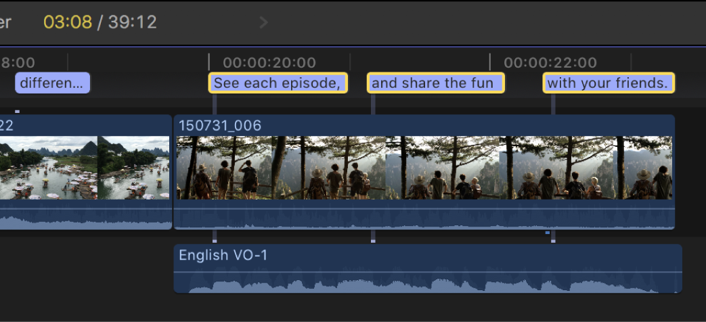Click the river boats clip thumbnail
Image resolution: width=706 pixels, height=322 pixels.
pyautogui.click(x=85, y=168)
